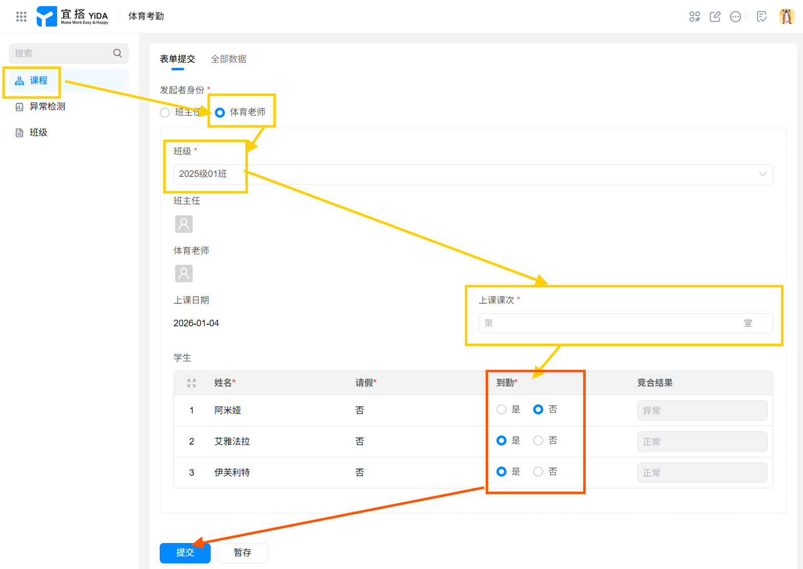The image size is (803, 569).
Task: Select the 班主任 initiator radio button
Action: (x=165, y=113)
